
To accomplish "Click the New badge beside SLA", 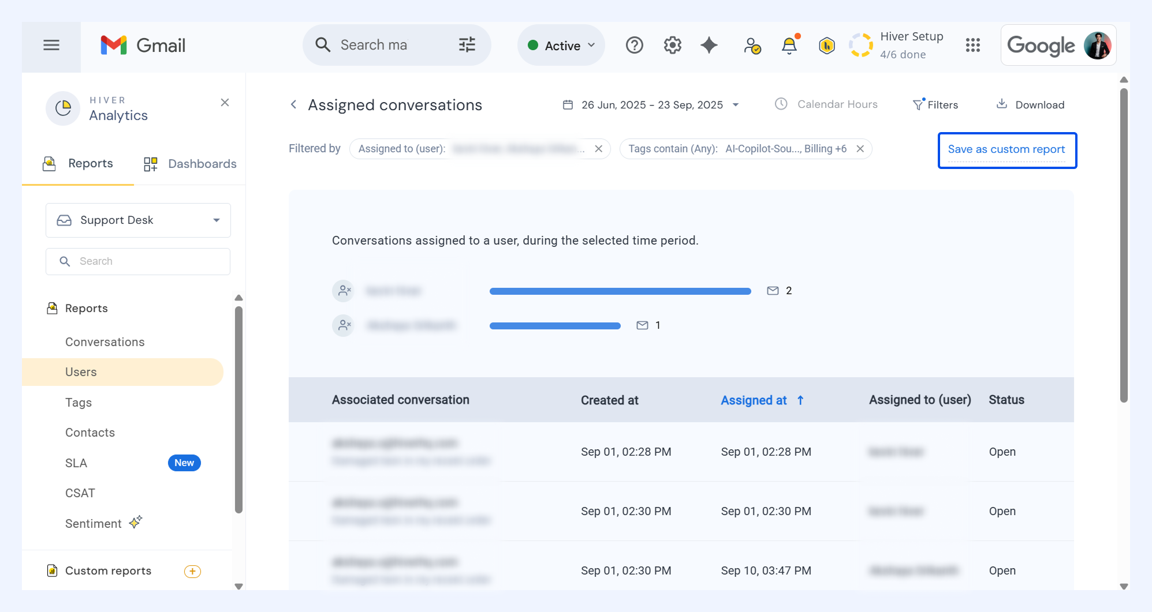I will pos(184,463).
